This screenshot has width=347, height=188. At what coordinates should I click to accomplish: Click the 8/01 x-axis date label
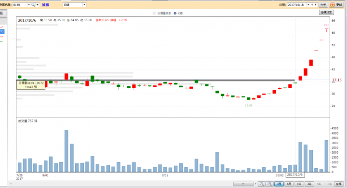pyautogui.click(x=45, y=175)
